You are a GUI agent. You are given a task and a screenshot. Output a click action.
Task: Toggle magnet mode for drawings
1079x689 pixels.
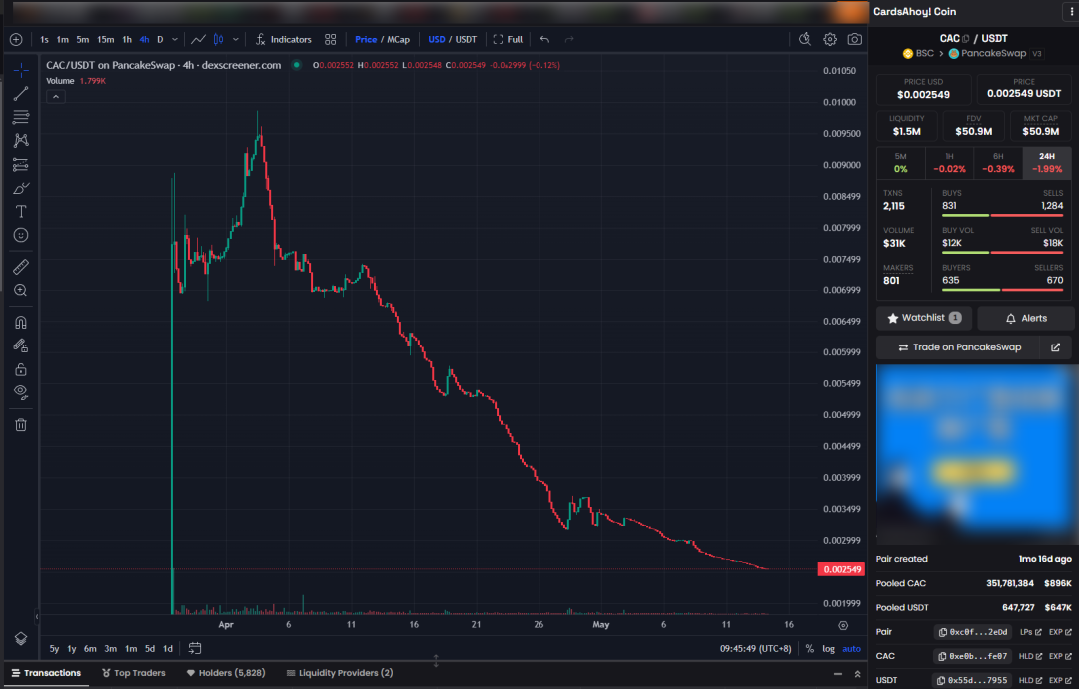(x=21, y=322)
